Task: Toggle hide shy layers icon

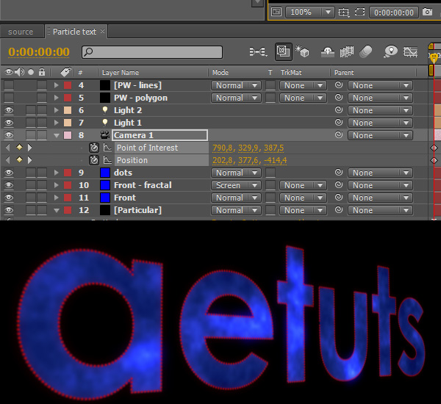Action: click(x=328, y=52)
